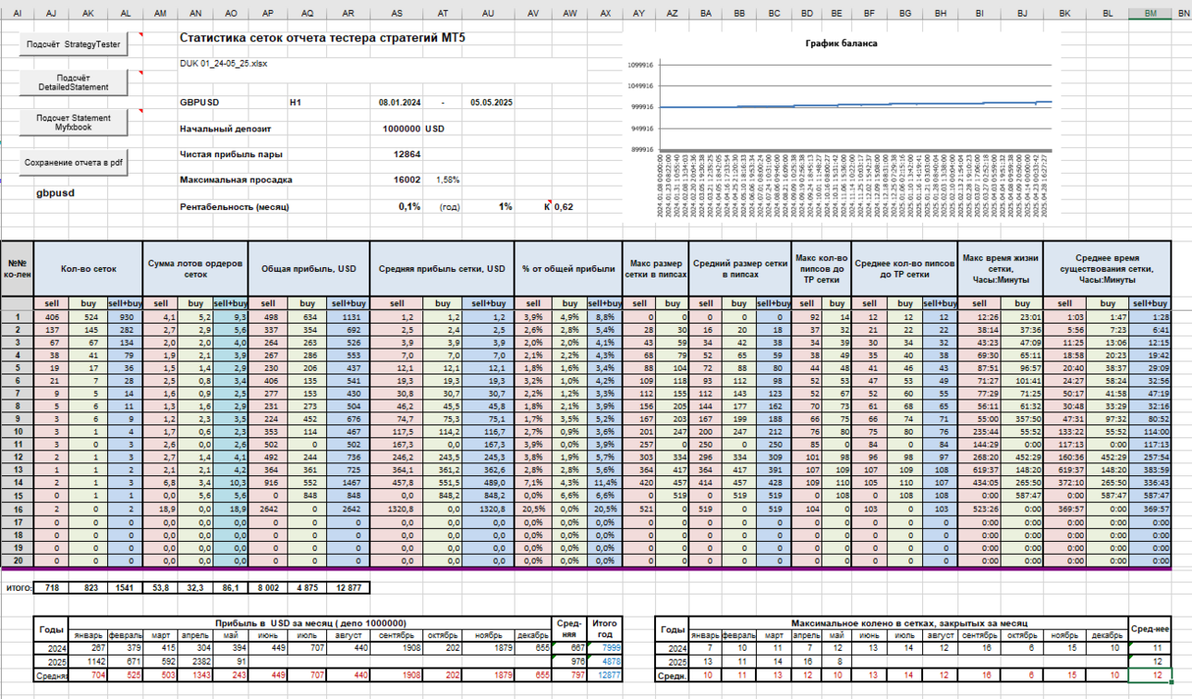Select the 'Итого год' header cell

pyautogui.click(x=604, y=629)
